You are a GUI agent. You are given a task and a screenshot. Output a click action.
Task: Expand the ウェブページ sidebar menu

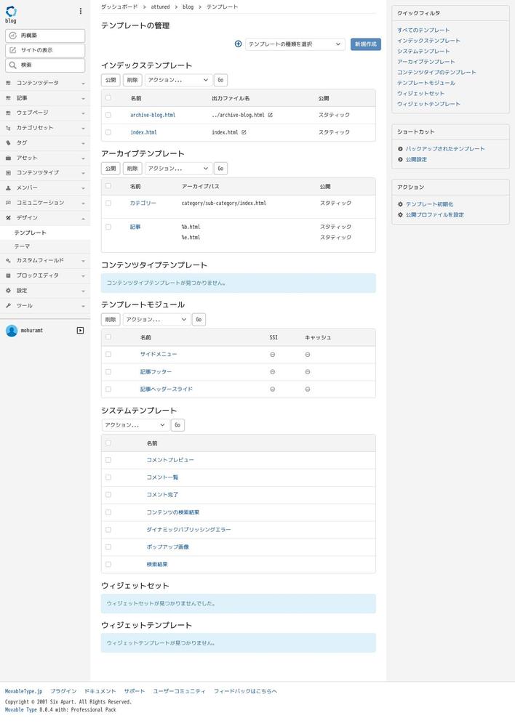coord(45,113)
